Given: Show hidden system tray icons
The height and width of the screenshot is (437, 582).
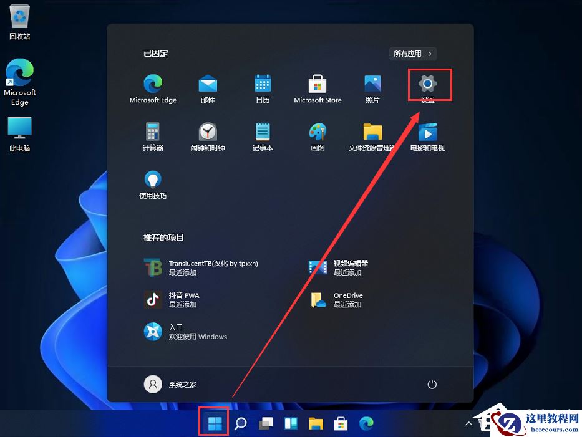Looking at the screenshot, I should [468, 423].
